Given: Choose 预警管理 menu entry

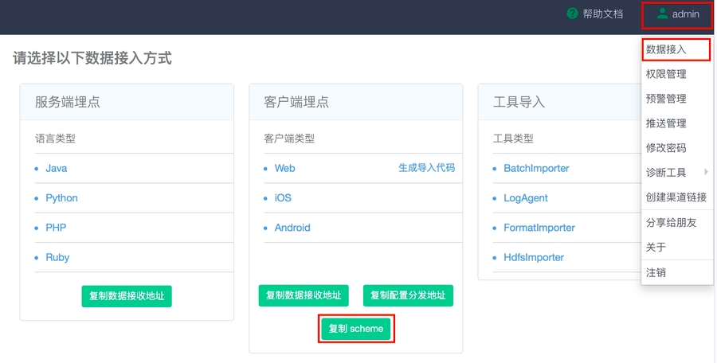Looking at the screenshot, I should point(666,99).
